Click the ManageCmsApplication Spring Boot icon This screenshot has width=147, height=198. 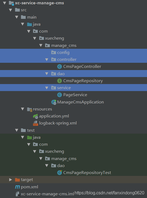point(54,102)
